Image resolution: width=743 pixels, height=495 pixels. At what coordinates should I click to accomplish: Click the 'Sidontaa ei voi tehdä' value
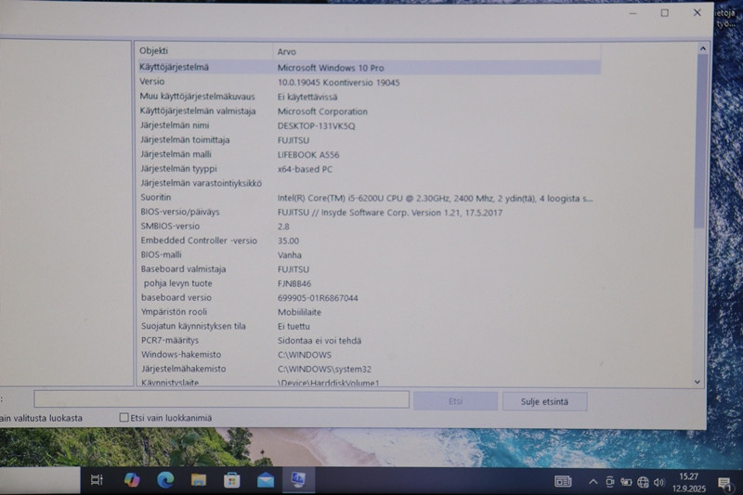(x=319, y=341)
